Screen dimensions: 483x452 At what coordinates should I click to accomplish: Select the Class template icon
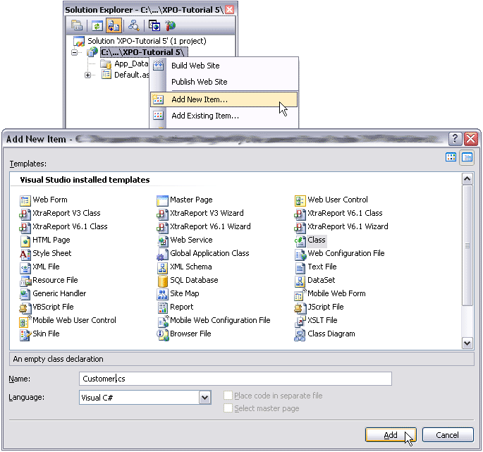pos(300,240)
